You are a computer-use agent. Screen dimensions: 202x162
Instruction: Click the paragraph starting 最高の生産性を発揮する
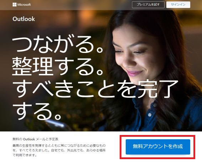pyautogui.click(x=59, y=150)
